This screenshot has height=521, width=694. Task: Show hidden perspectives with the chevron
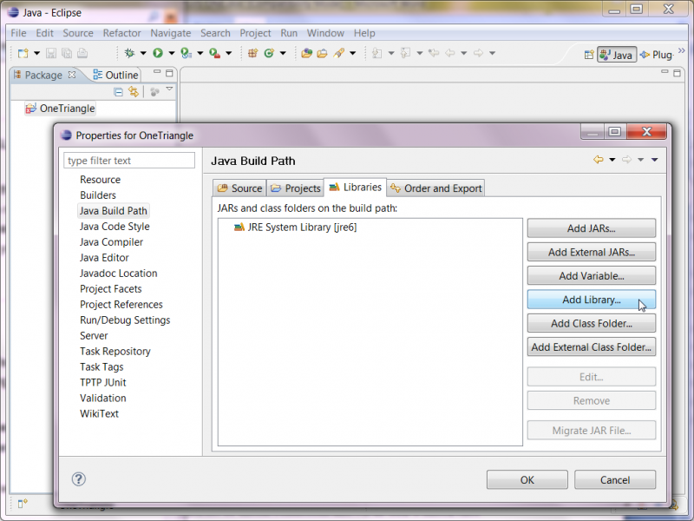tap(681, 50)
